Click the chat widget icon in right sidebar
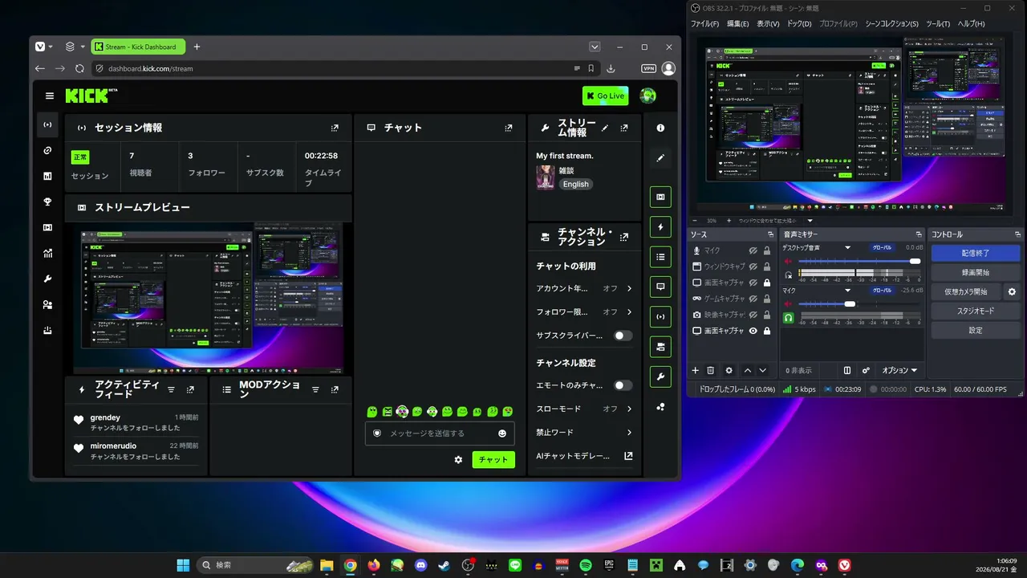Screen dimensions: 1027x578 tap(660, 287)
